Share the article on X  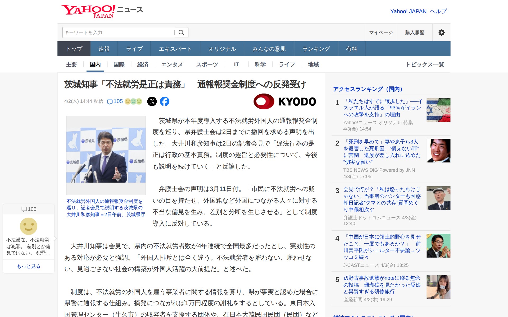152,101
